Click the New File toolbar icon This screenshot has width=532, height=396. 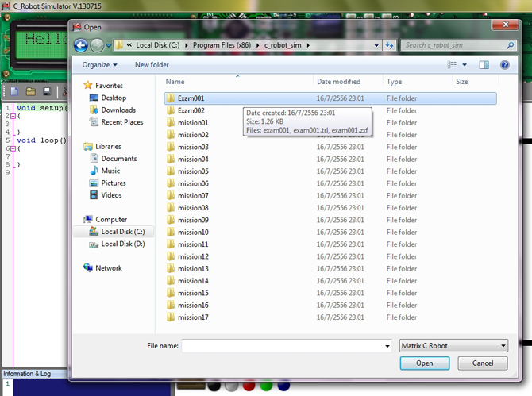pos(14,92)
